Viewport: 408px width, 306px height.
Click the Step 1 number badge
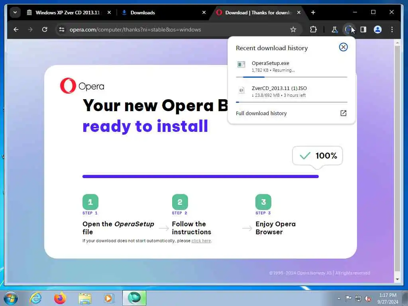pos(90,202)
